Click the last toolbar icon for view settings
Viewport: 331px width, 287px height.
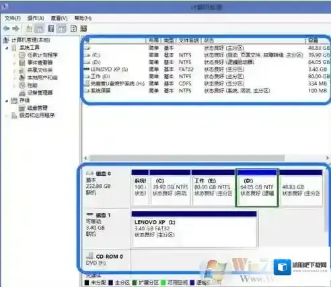[x=83, y=28]
